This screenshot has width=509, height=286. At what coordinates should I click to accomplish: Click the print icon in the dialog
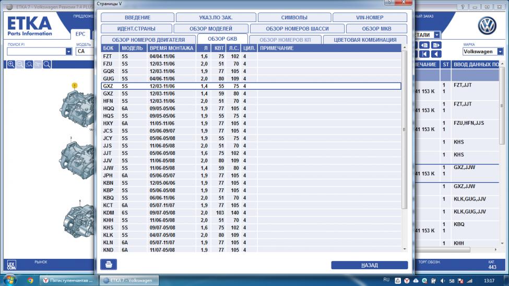109,265
